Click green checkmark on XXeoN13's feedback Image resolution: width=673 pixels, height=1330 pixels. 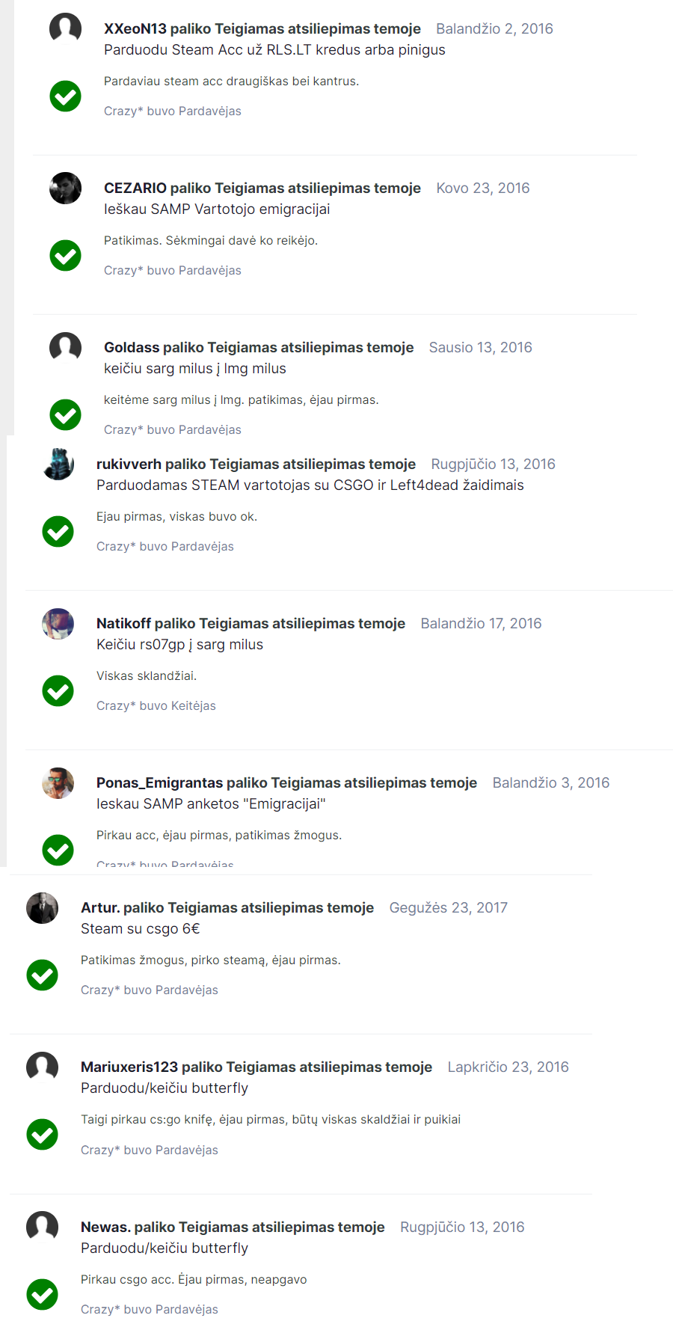(65, 96)
